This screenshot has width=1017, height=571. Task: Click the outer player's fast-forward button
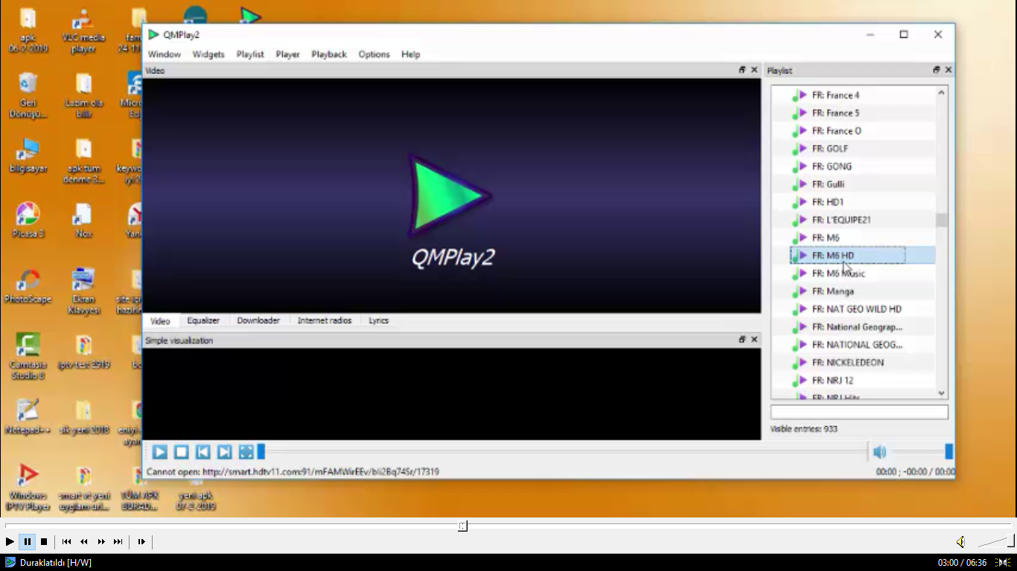(x=101, y=542)
